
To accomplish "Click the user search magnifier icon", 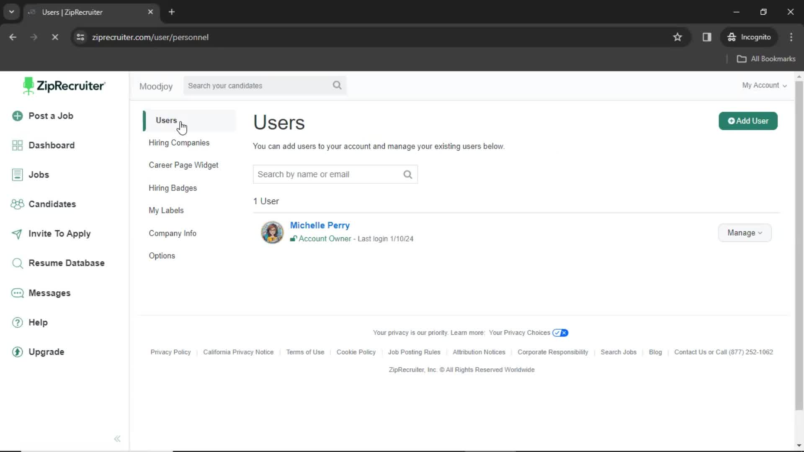I will (x=408, y=175).
